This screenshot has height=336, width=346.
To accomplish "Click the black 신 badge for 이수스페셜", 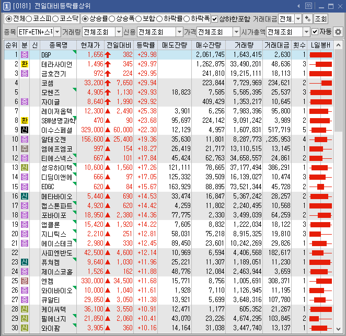I will point(25,130).
